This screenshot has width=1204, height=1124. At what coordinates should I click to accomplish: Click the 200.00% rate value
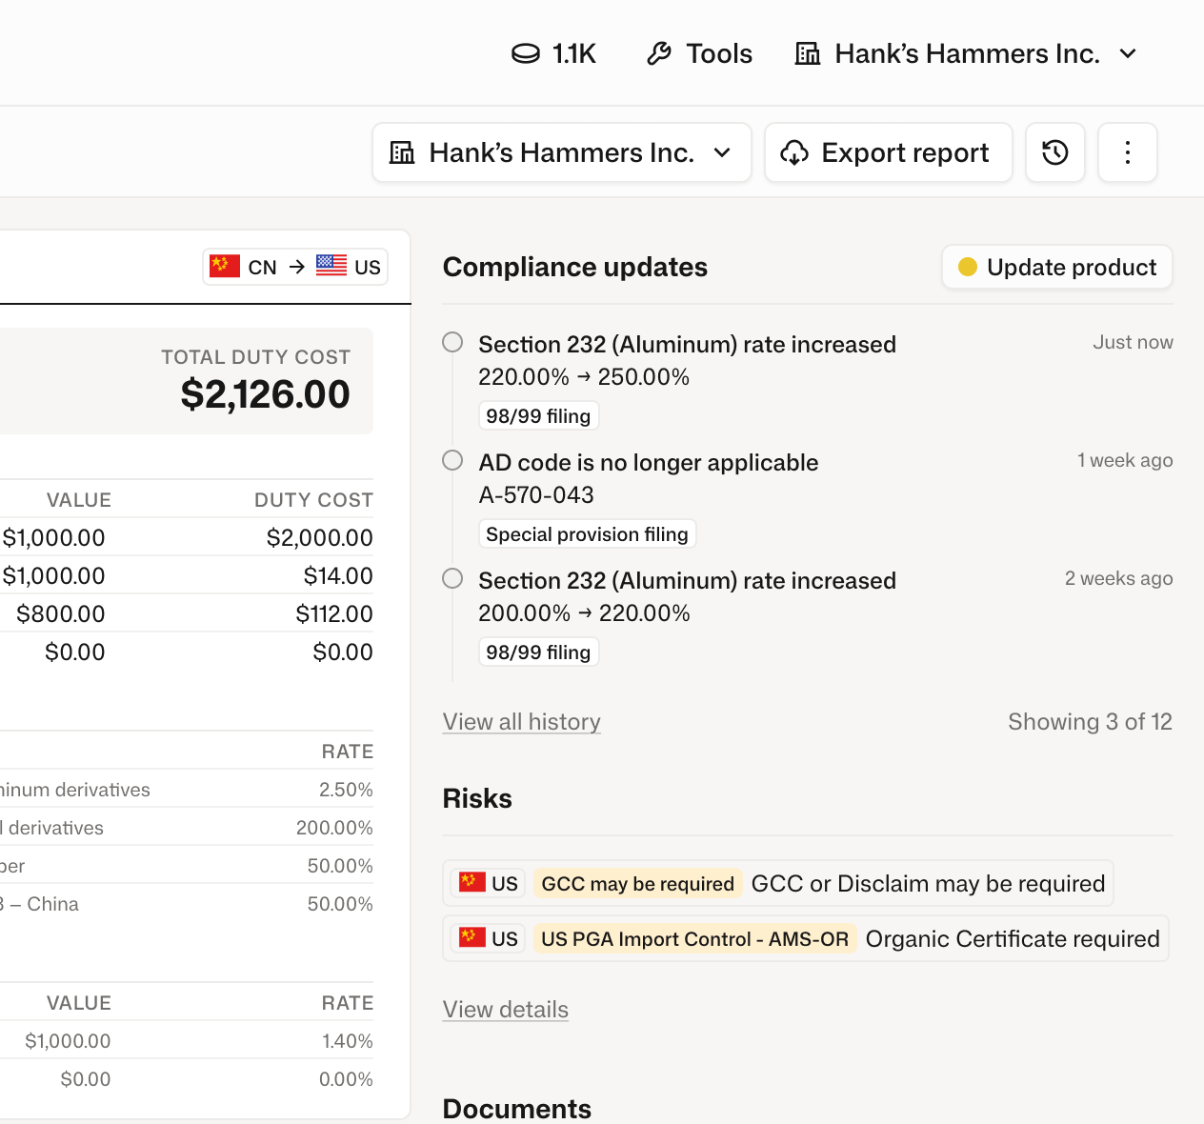tap(334, 828)
